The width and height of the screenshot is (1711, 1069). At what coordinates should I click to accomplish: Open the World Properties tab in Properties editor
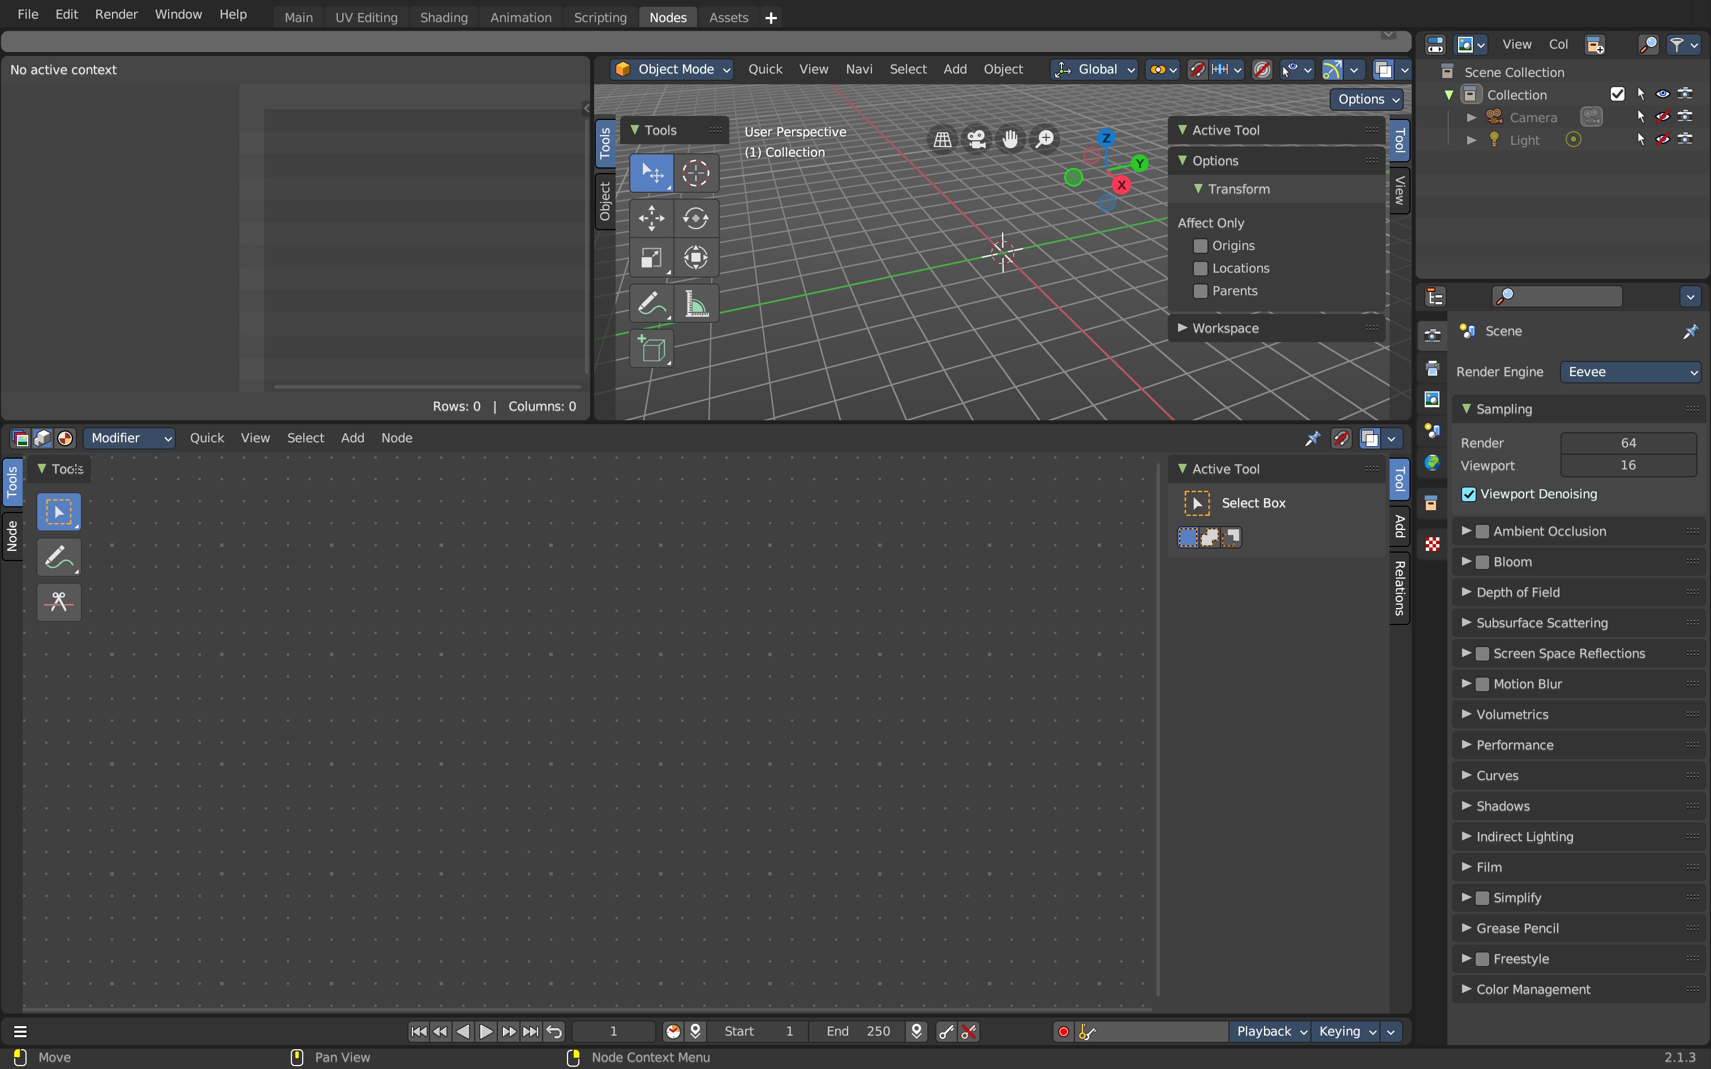pyautogui.click(x=1433, y=463)
